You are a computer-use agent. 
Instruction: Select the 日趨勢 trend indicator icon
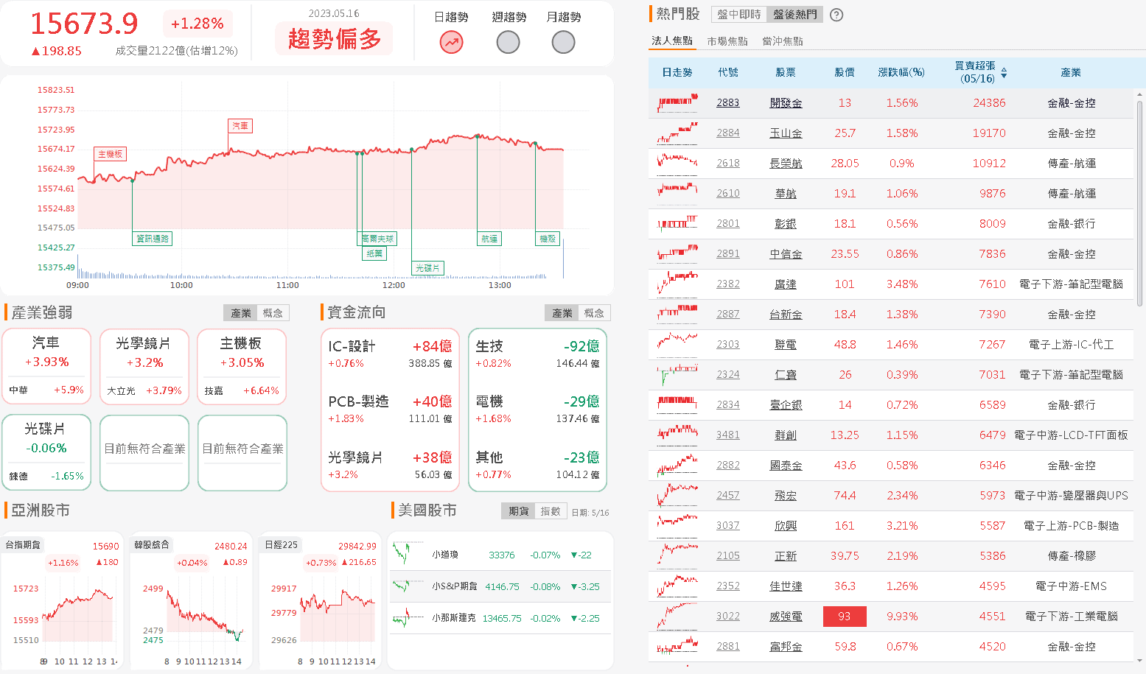(451, 43)
